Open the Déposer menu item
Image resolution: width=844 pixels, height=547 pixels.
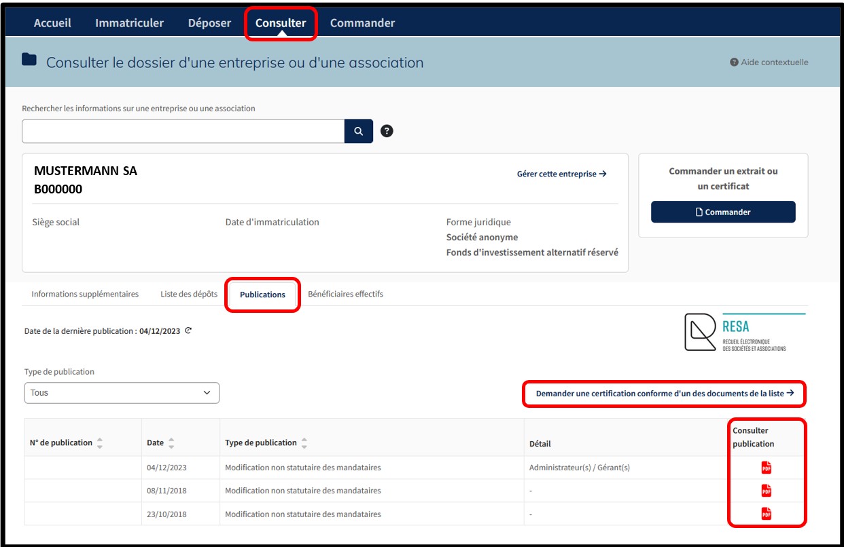tap(209, 23)
